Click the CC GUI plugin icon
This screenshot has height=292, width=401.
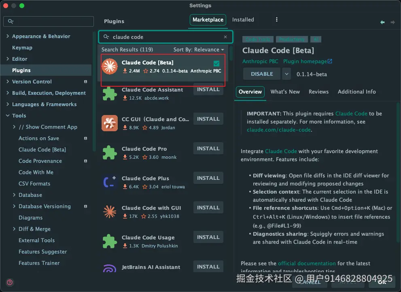(110, 123)
